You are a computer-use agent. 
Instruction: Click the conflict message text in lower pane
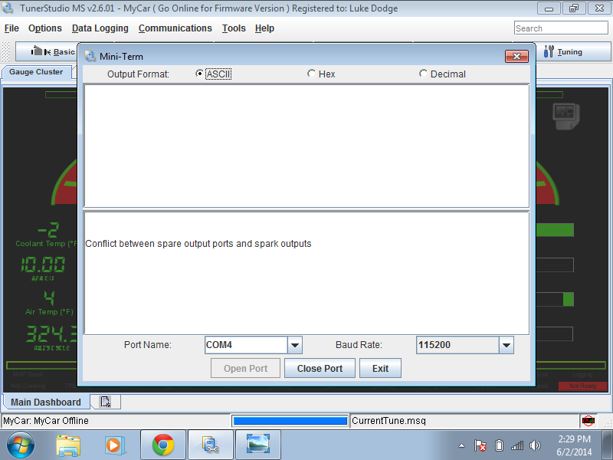198,244
